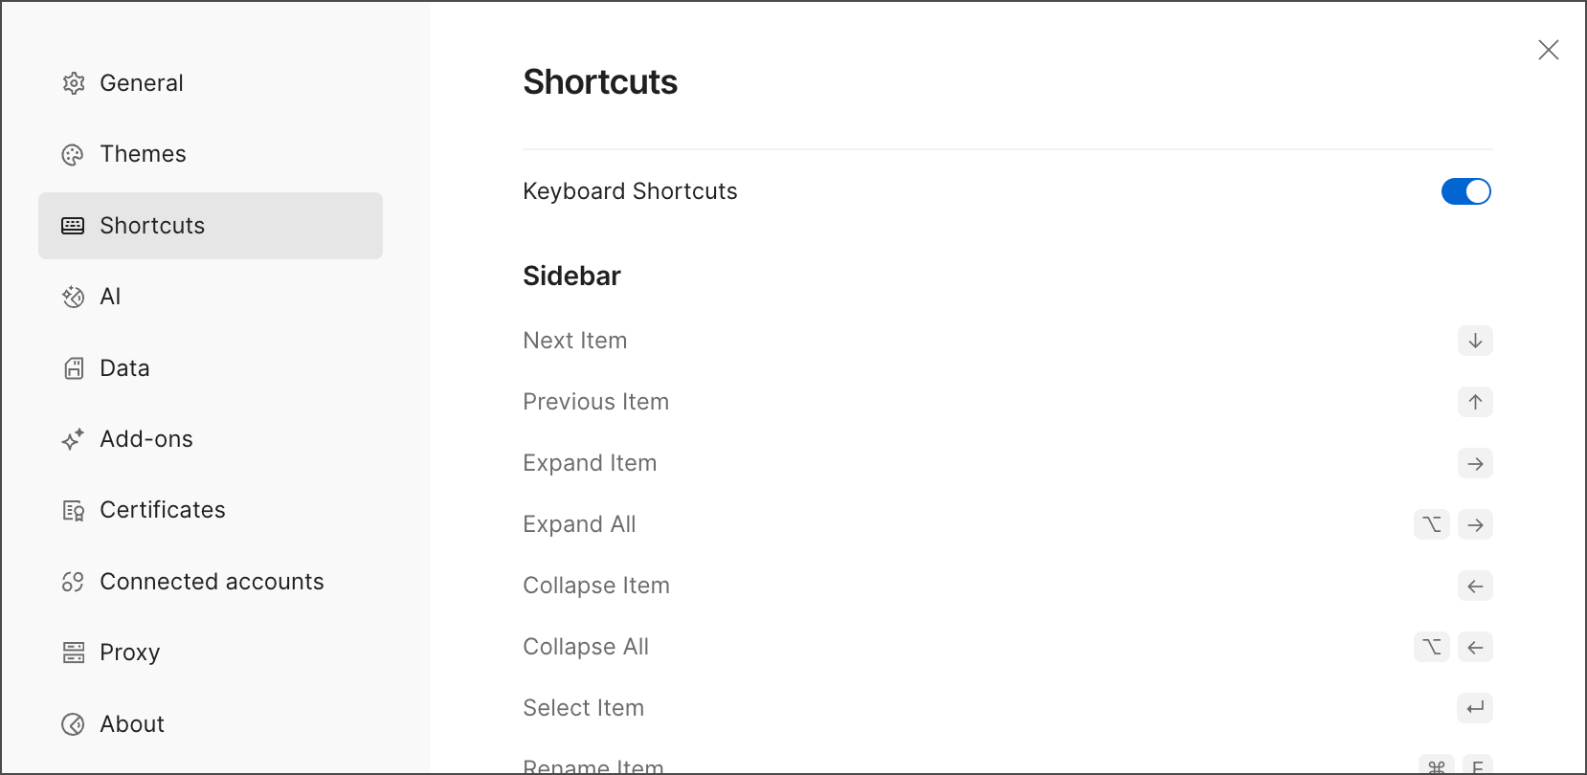
Task: Select the Connected accounts section
Action: pyautogui.click(x=212, y=581)
